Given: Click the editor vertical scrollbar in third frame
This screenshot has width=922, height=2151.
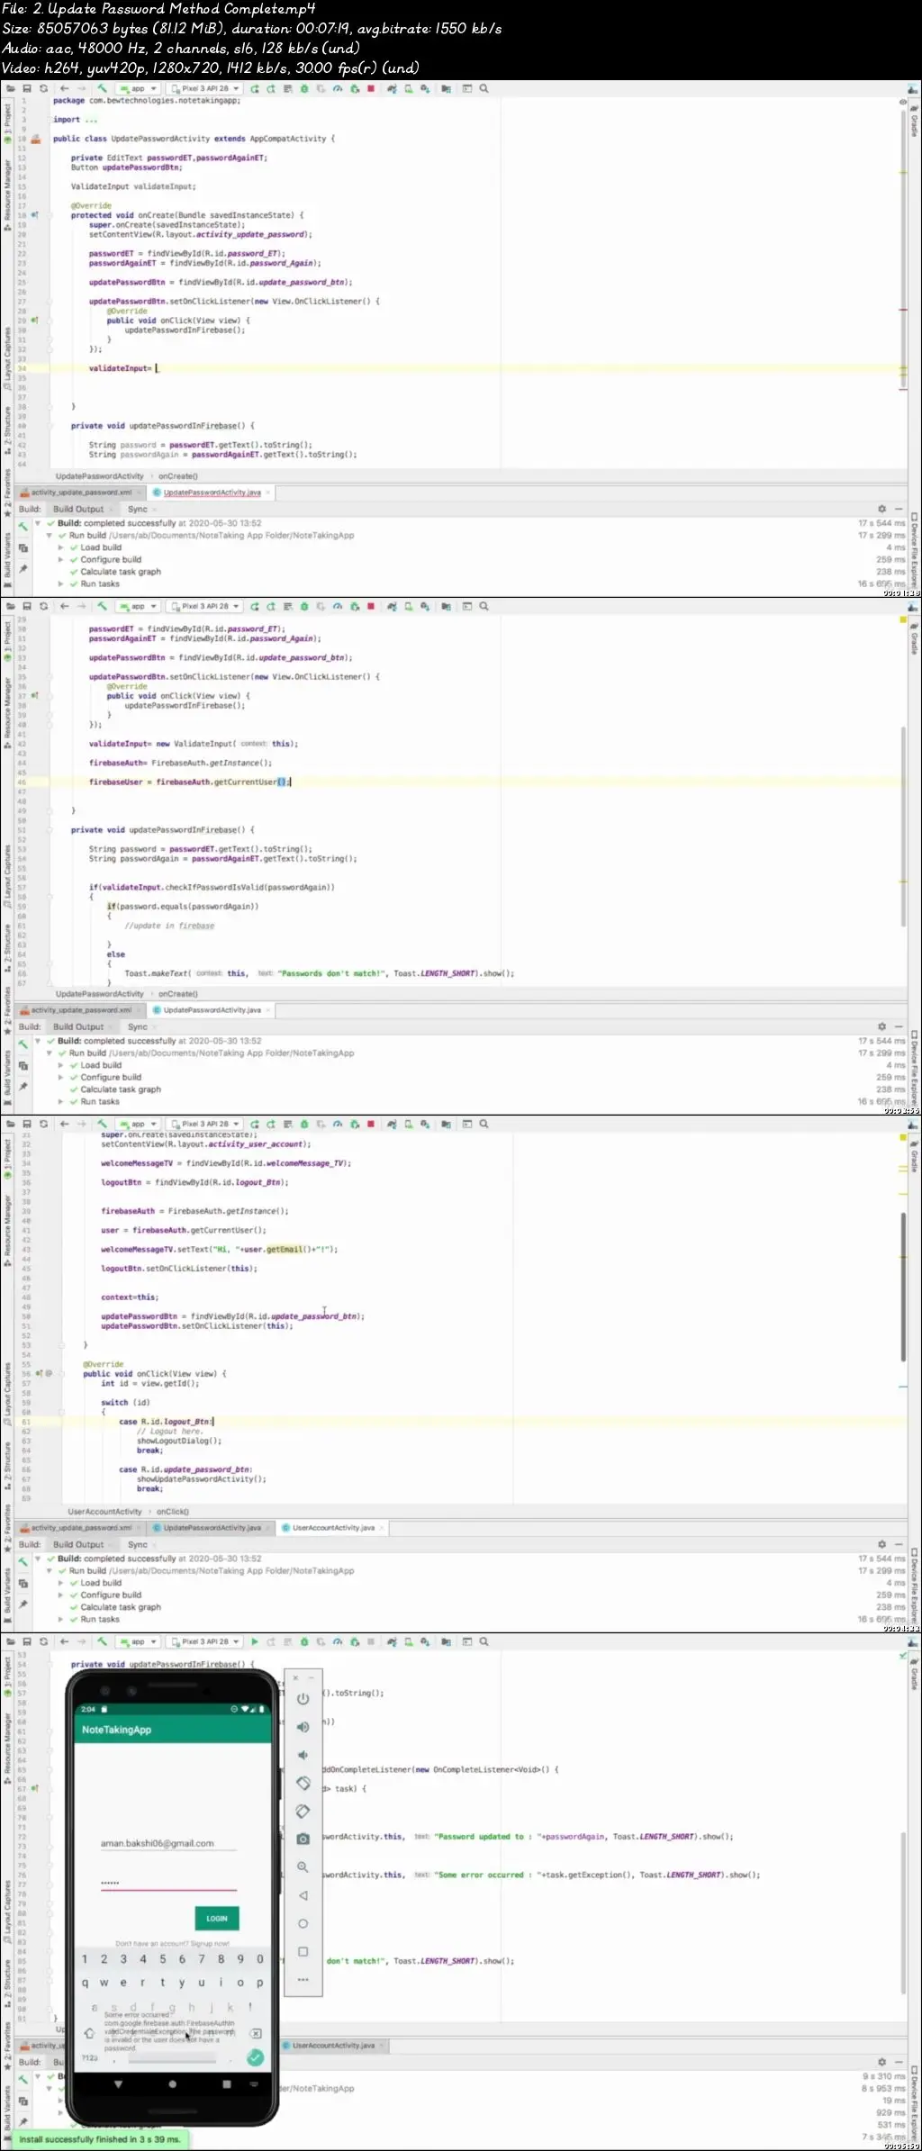Looking at the screenshot, I should pyautogui.click(x=903, y=1286).
